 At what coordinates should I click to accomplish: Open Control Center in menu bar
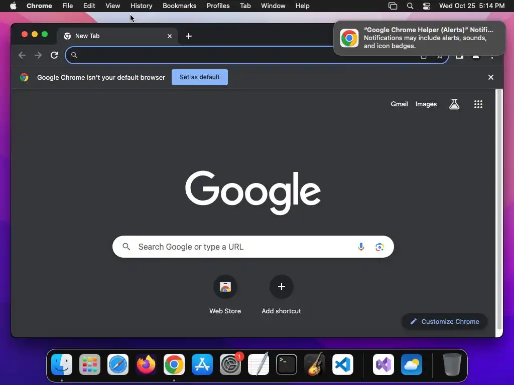[427, 6]
